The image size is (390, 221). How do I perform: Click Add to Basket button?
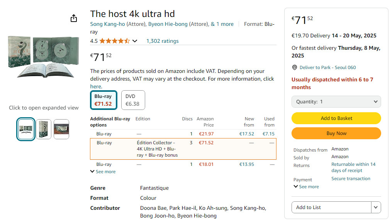click(336, 118)
